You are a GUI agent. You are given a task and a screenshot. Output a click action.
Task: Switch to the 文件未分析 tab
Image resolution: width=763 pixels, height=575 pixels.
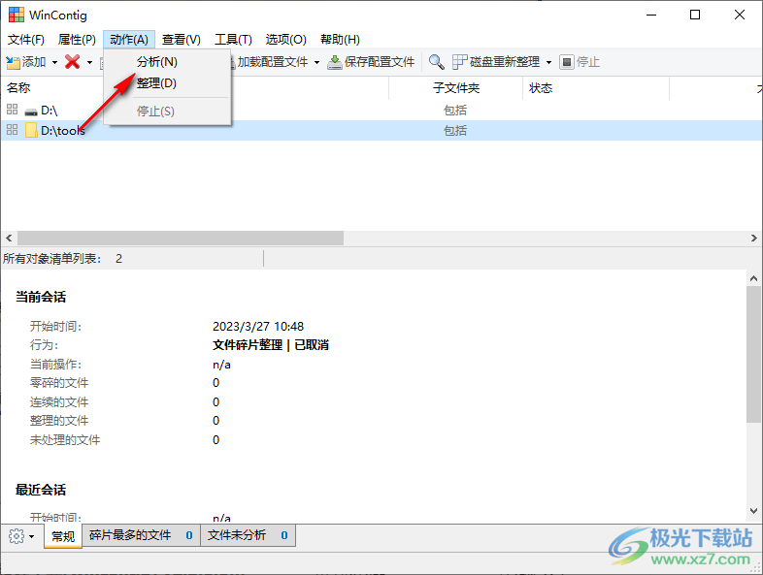tap(248, 535)
